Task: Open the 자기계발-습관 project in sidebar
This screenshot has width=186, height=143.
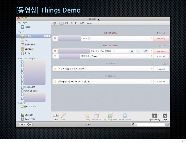Action: 29,91
